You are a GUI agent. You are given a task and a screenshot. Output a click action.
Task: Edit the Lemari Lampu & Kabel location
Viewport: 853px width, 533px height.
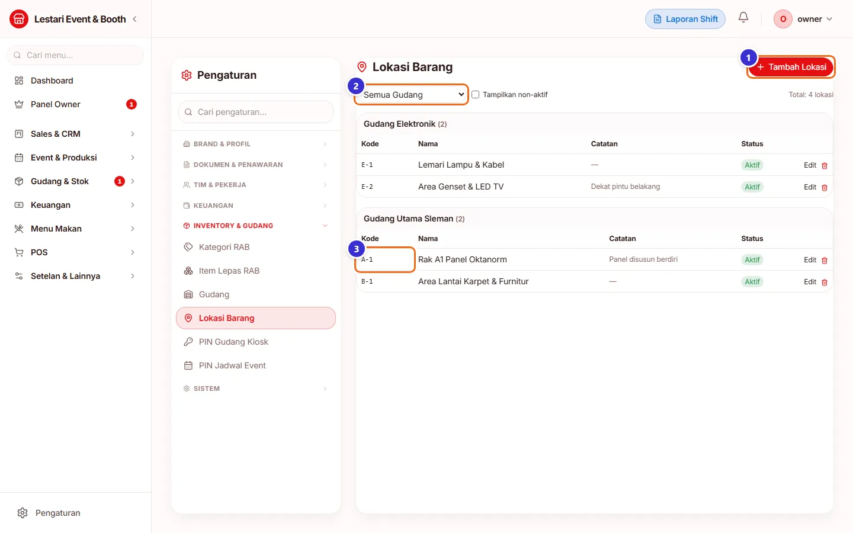pos(810,165)
